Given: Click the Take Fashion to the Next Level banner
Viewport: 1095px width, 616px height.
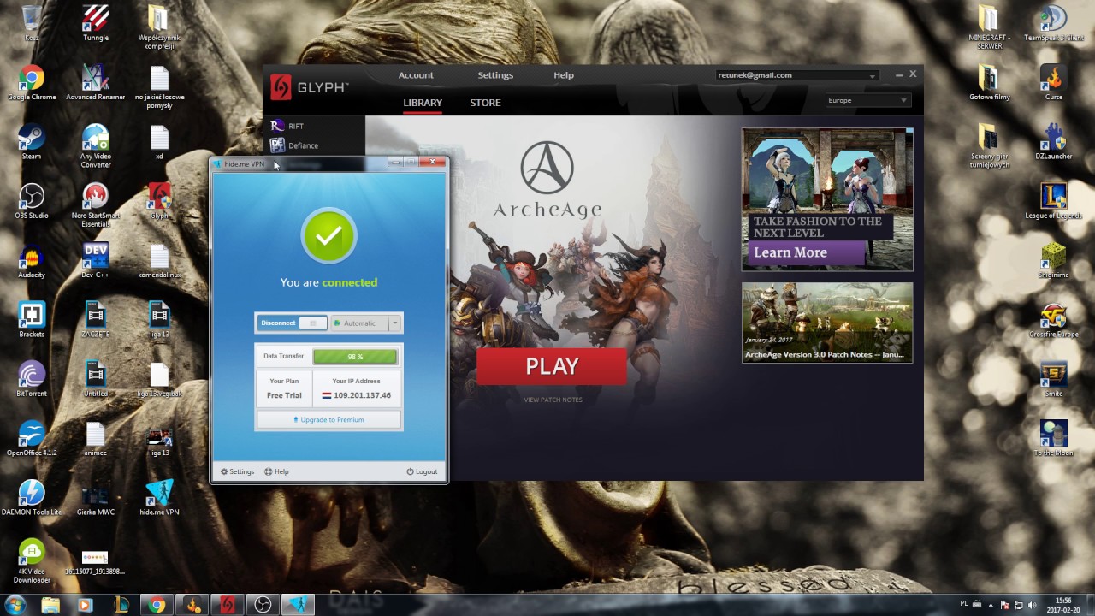Looking at the screenshot, I should pyautogui.click(x=827, y=199).
